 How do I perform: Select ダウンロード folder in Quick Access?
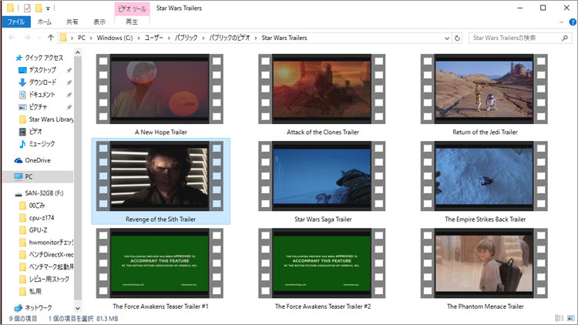point(42,82)
